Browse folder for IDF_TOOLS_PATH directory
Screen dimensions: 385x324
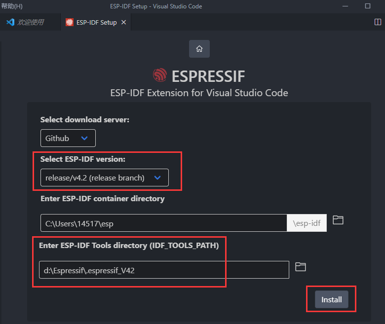[x=300, y=267]
